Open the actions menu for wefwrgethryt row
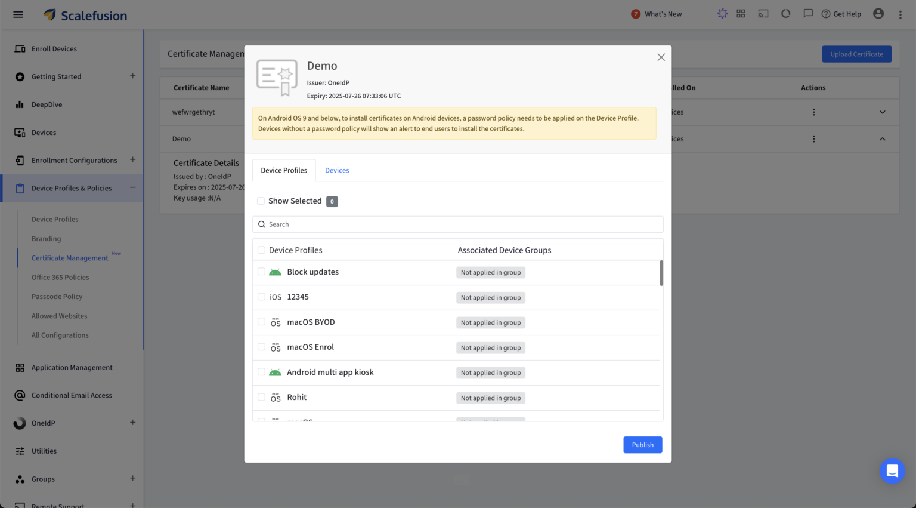The width and height of the screenshot is (916, 508). [x=813, y=112]
